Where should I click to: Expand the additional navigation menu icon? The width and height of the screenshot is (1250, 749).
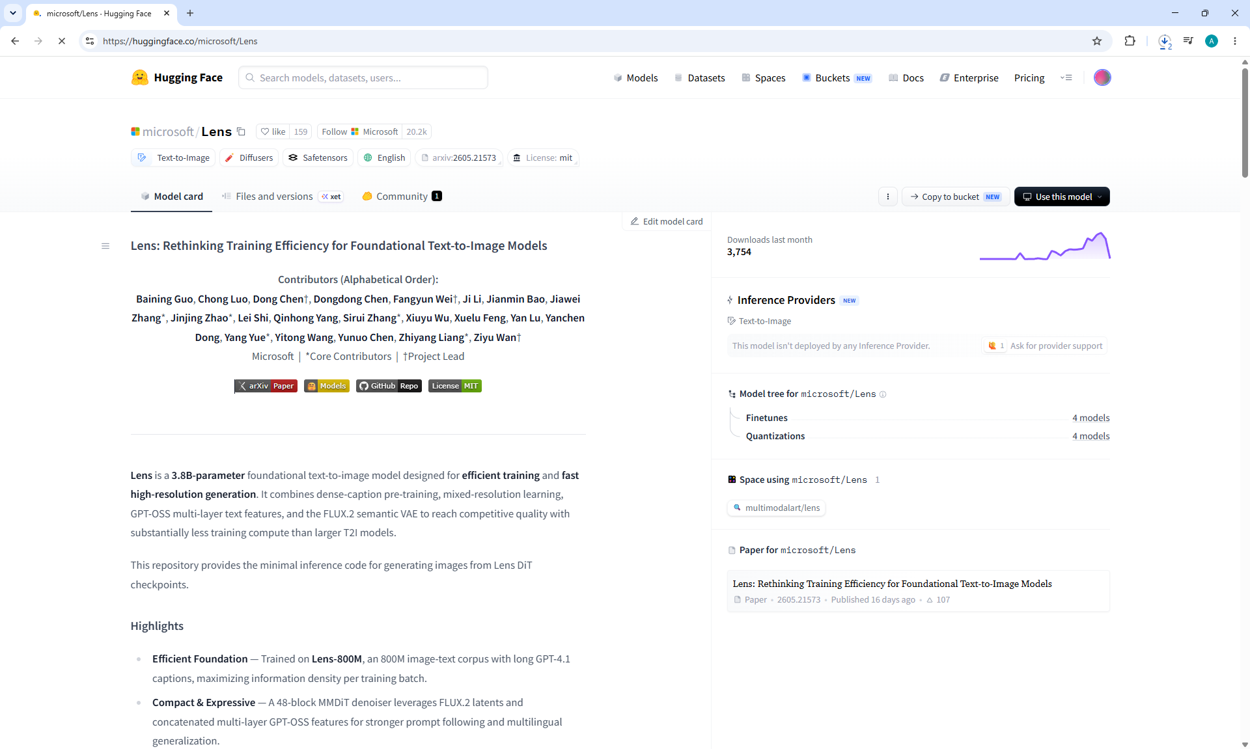click(x=1066, y=77)
